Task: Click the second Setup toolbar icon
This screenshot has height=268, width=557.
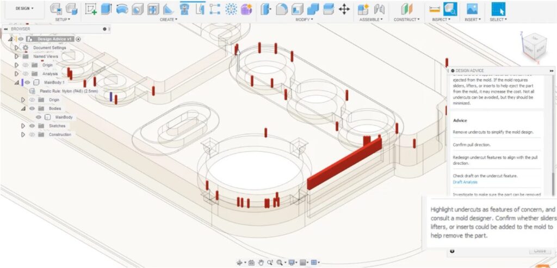Action: 72,9
